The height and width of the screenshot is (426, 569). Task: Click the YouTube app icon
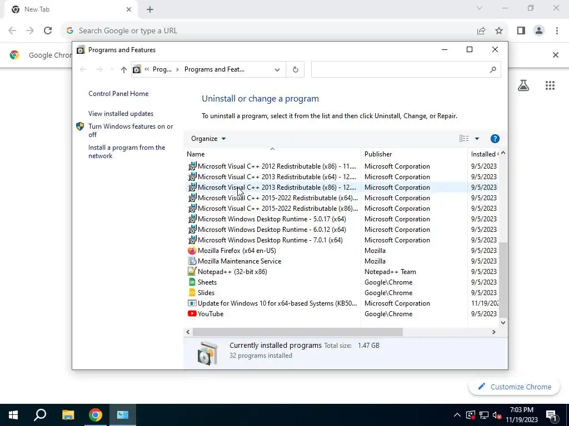(192, 314)
